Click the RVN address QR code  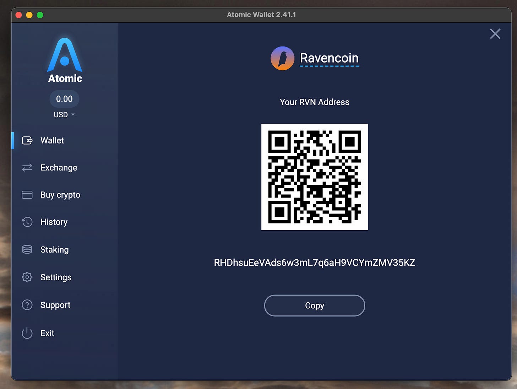315,177
